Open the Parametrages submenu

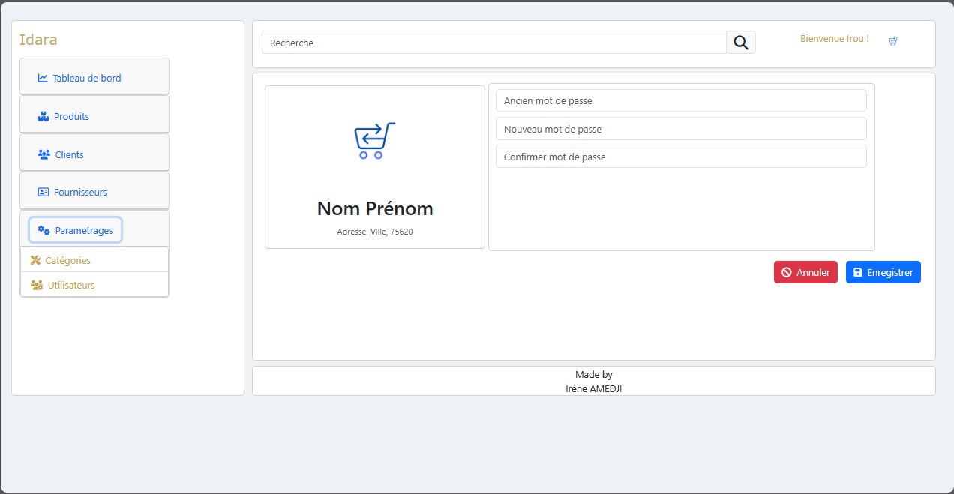coord(75,229)
